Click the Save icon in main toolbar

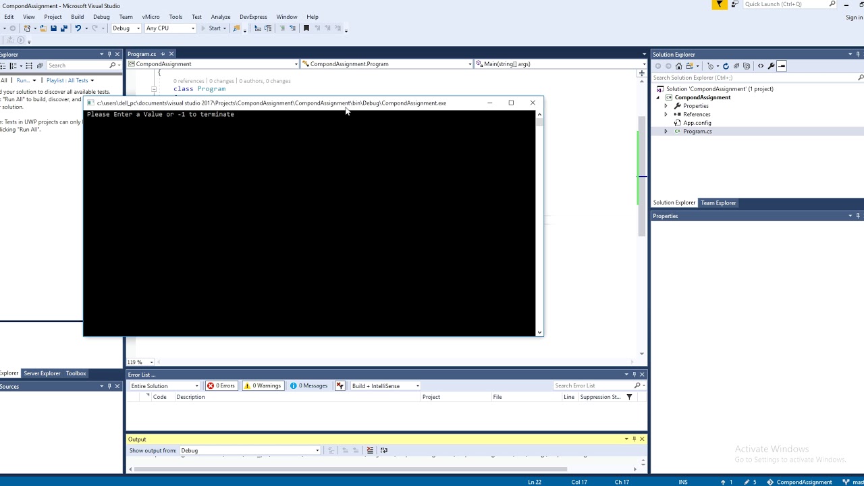pos(53,28)
